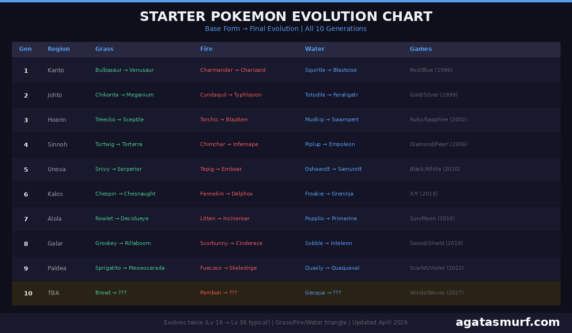Image resolution: width=572 pixels, height=333 pixels.
Task: Click X/Y (2013) games entry
Action: pyautogui.click(x=424, y=194)
